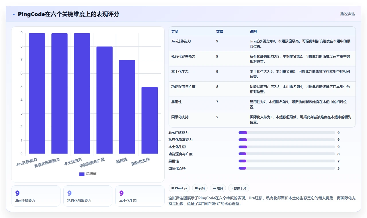367x218 pixels.
Task: Click the 私有化部署能力 progress bar
Action: coord(287,140)
